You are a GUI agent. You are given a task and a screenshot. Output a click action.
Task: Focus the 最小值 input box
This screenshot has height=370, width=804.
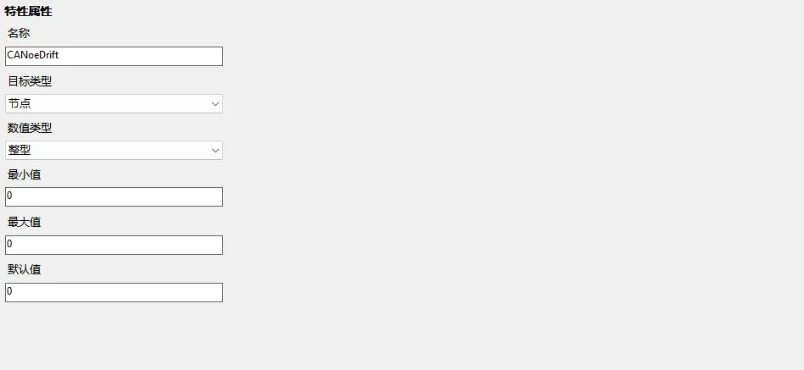point(114,196)
